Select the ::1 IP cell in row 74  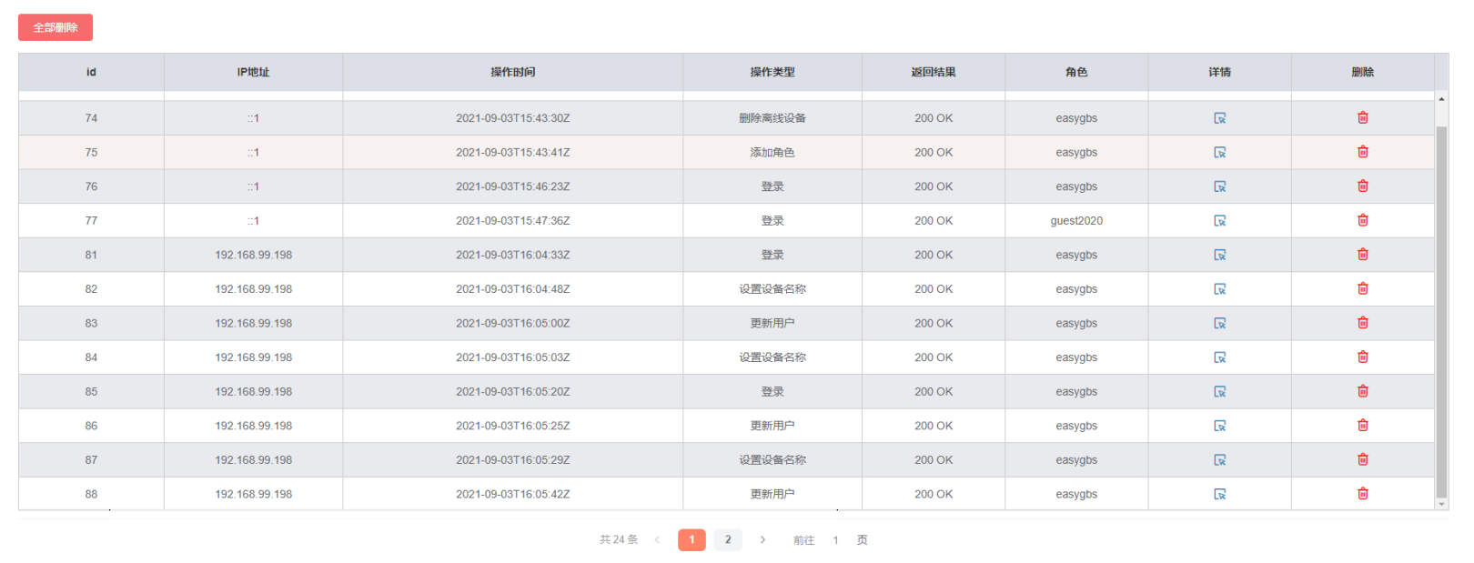[253, 118]
